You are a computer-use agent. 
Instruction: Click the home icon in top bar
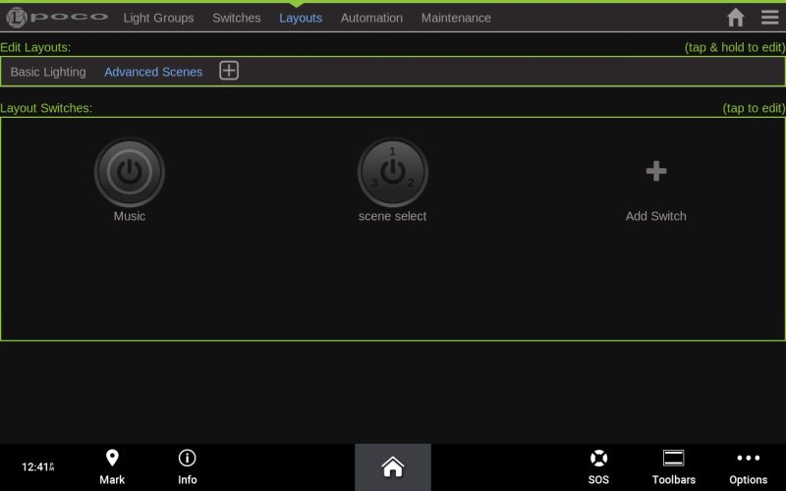[735, 18]
